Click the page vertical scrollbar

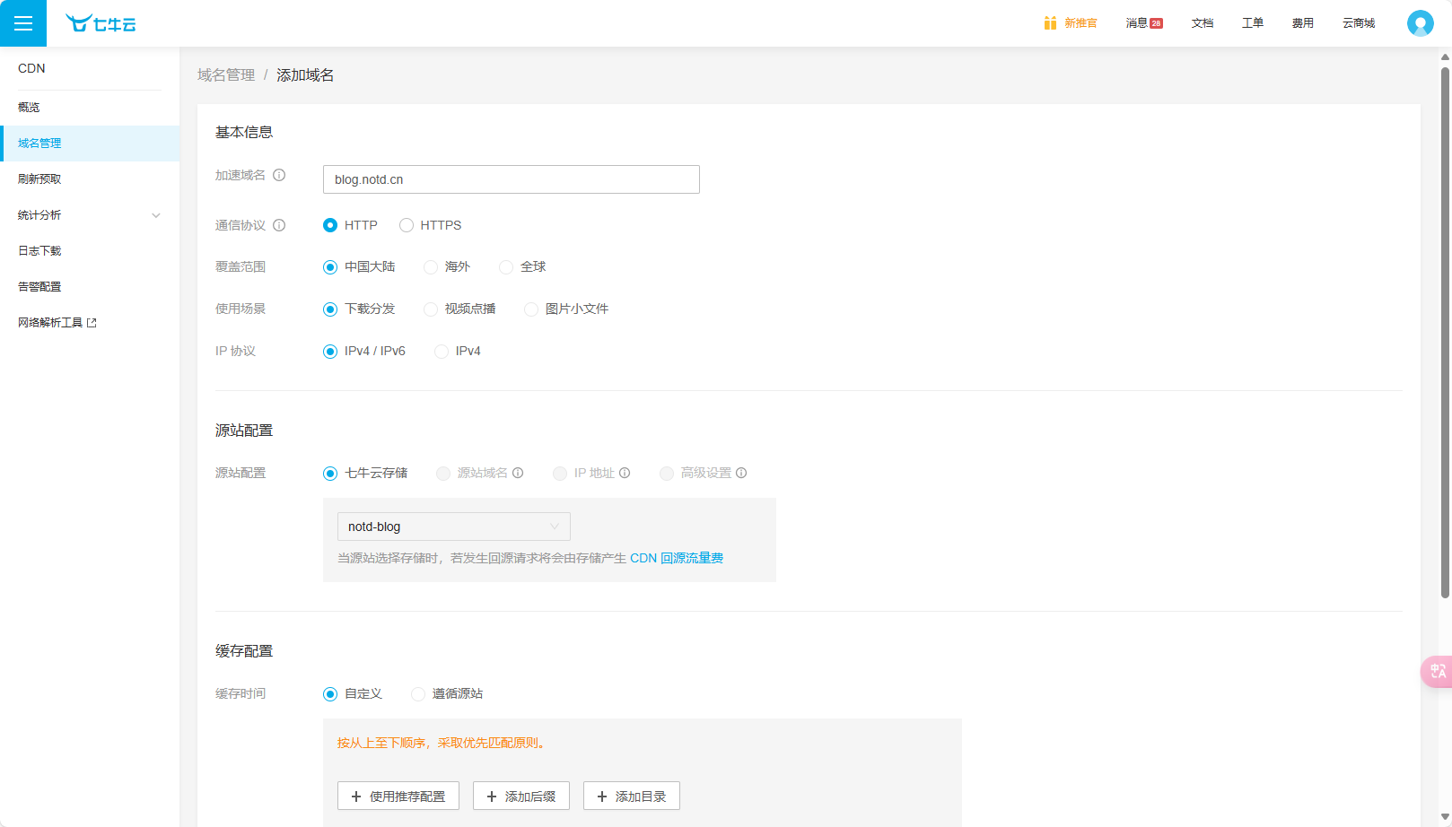pos(1445,332)
